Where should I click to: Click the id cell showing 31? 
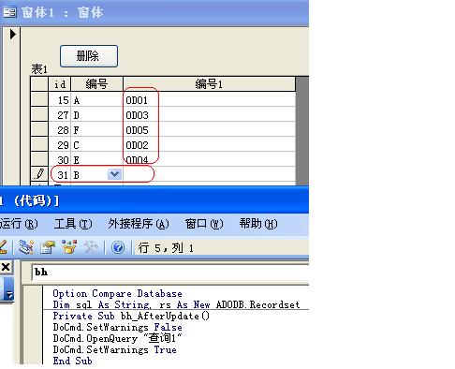[60, 174]
